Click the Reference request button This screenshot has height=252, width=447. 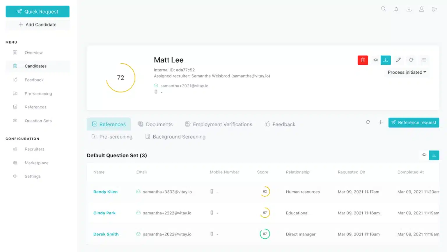(414, 122)
